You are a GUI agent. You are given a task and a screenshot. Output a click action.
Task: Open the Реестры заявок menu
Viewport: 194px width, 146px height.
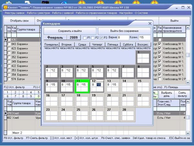pos(15,13)
